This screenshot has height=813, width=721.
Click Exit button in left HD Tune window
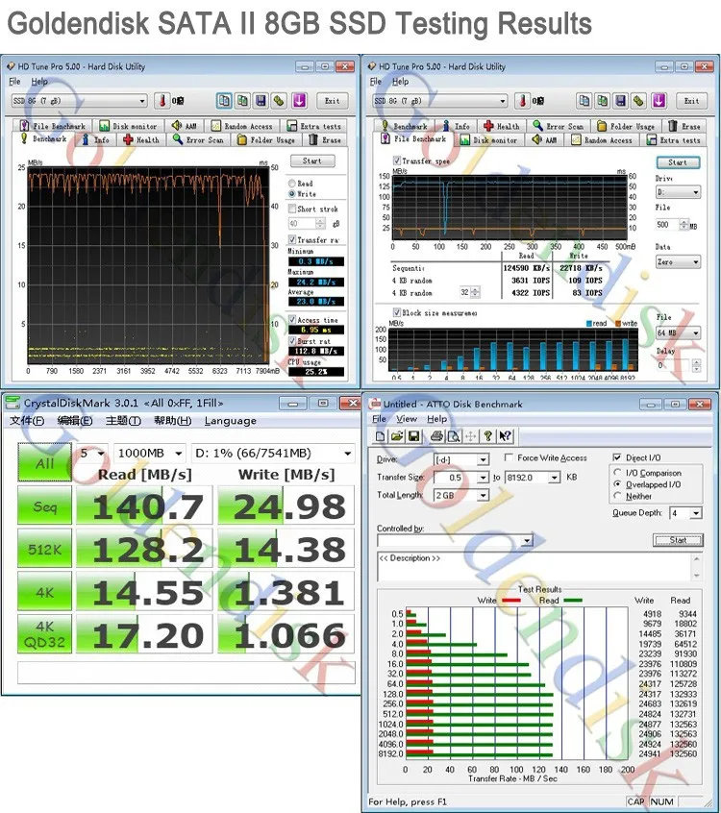332,101
